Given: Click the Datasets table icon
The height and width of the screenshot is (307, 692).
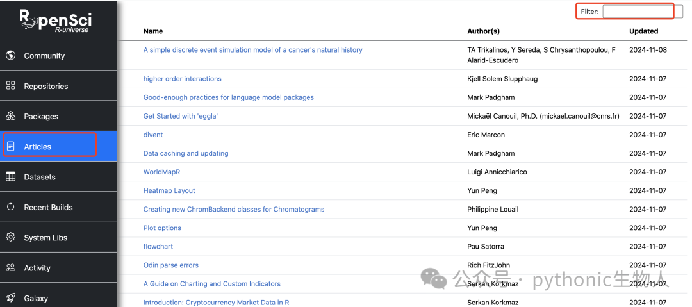Looking at the screenshot, I should pyautogui.click(x=11, y=177).
